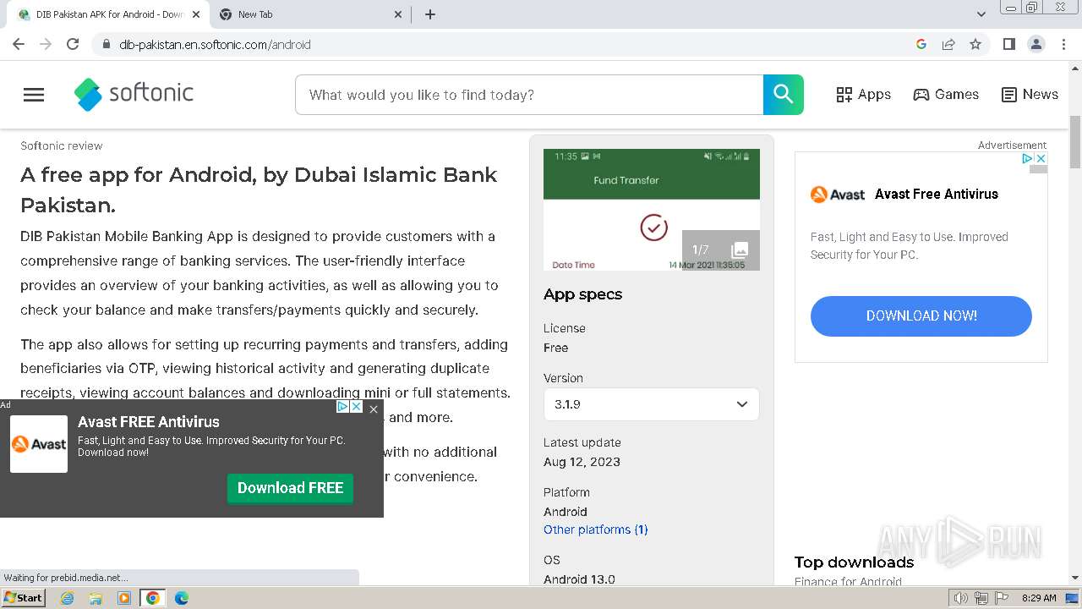The width and height of the screenshot is (1082, 609).
Task: Click the Google icon in address bar
Action: [921, 44]
